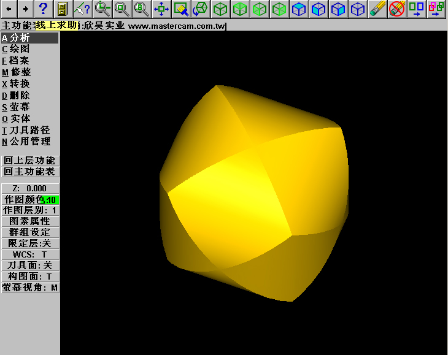
Task: Select the delete entities pencil eraser
Action: click(377, 9)
